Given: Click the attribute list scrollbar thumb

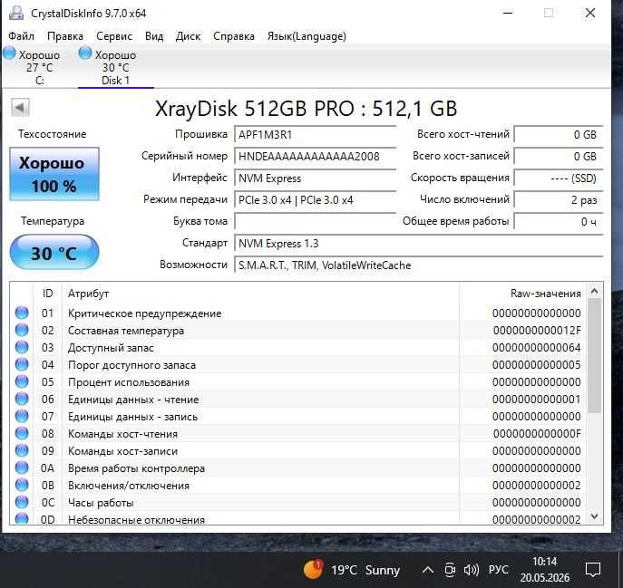Looking at the screenshot, I should [594, 356].
